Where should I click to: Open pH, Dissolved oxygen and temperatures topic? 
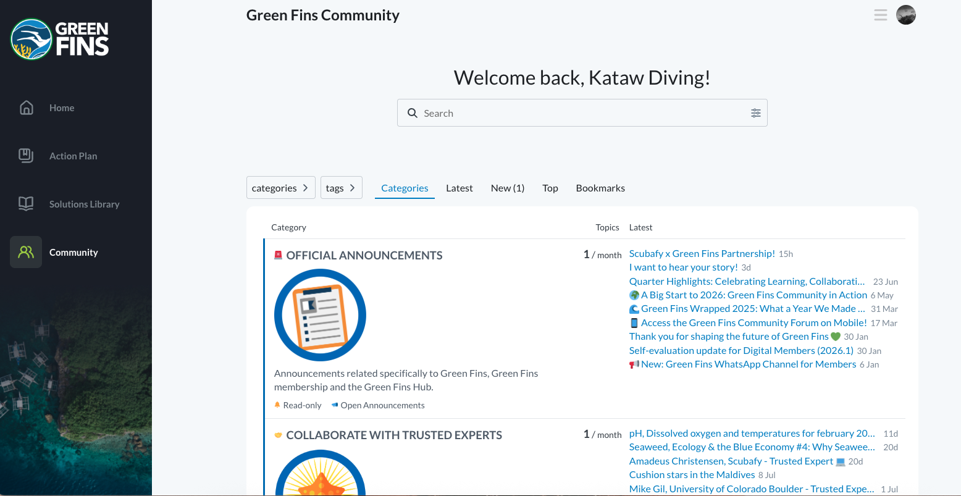coord(752,433)
